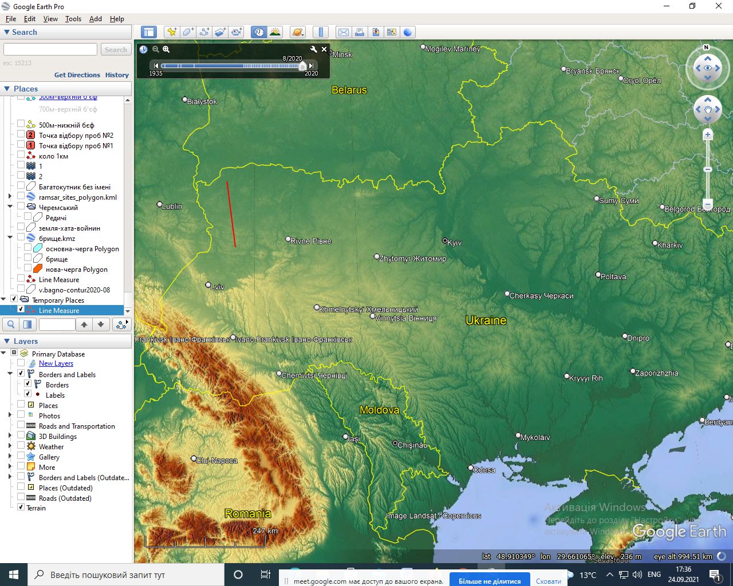Image resolution: width=733 pixels, height=586 pixels.
Task: Open the Tools menu
Action: click(73, 19)
